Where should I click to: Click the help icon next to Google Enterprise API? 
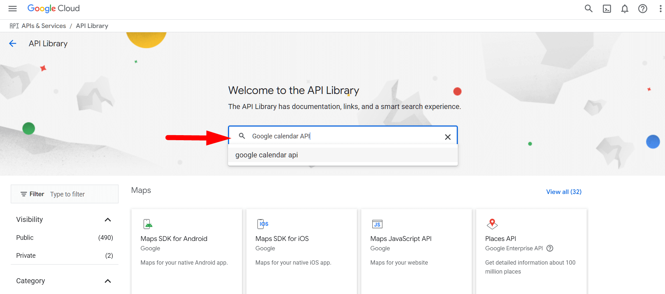click(x=550, y=248)
